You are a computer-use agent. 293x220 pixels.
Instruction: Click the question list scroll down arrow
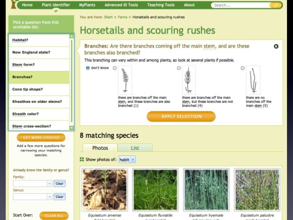(x=72, y=128)
